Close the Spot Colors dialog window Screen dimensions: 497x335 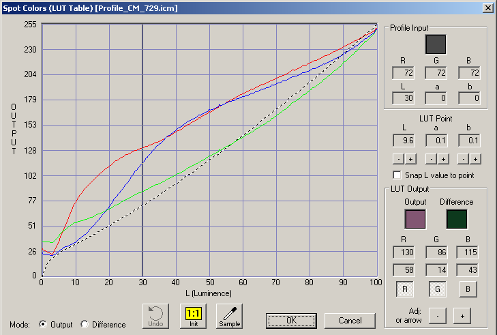coord(488,8)
